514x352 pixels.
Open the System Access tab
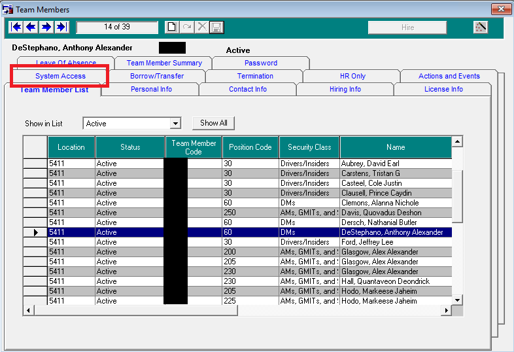[60, 76]
